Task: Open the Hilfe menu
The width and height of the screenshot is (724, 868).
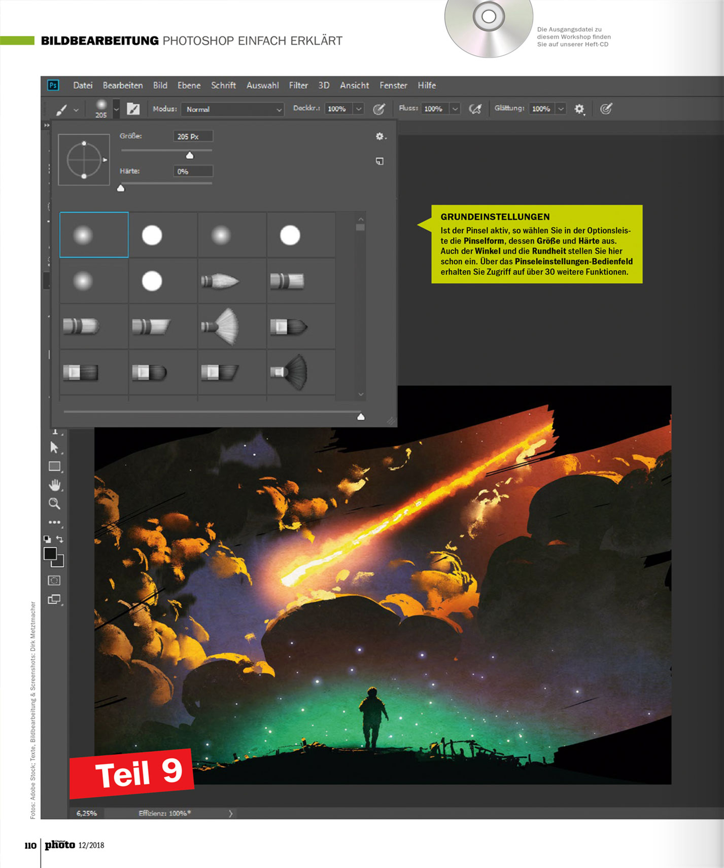Action: [x=427, y=85]
